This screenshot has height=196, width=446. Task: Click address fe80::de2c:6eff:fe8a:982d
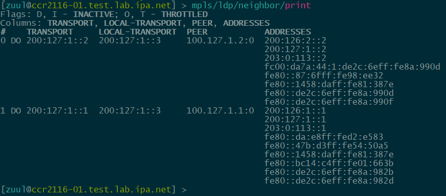click(x=329, y=181)
